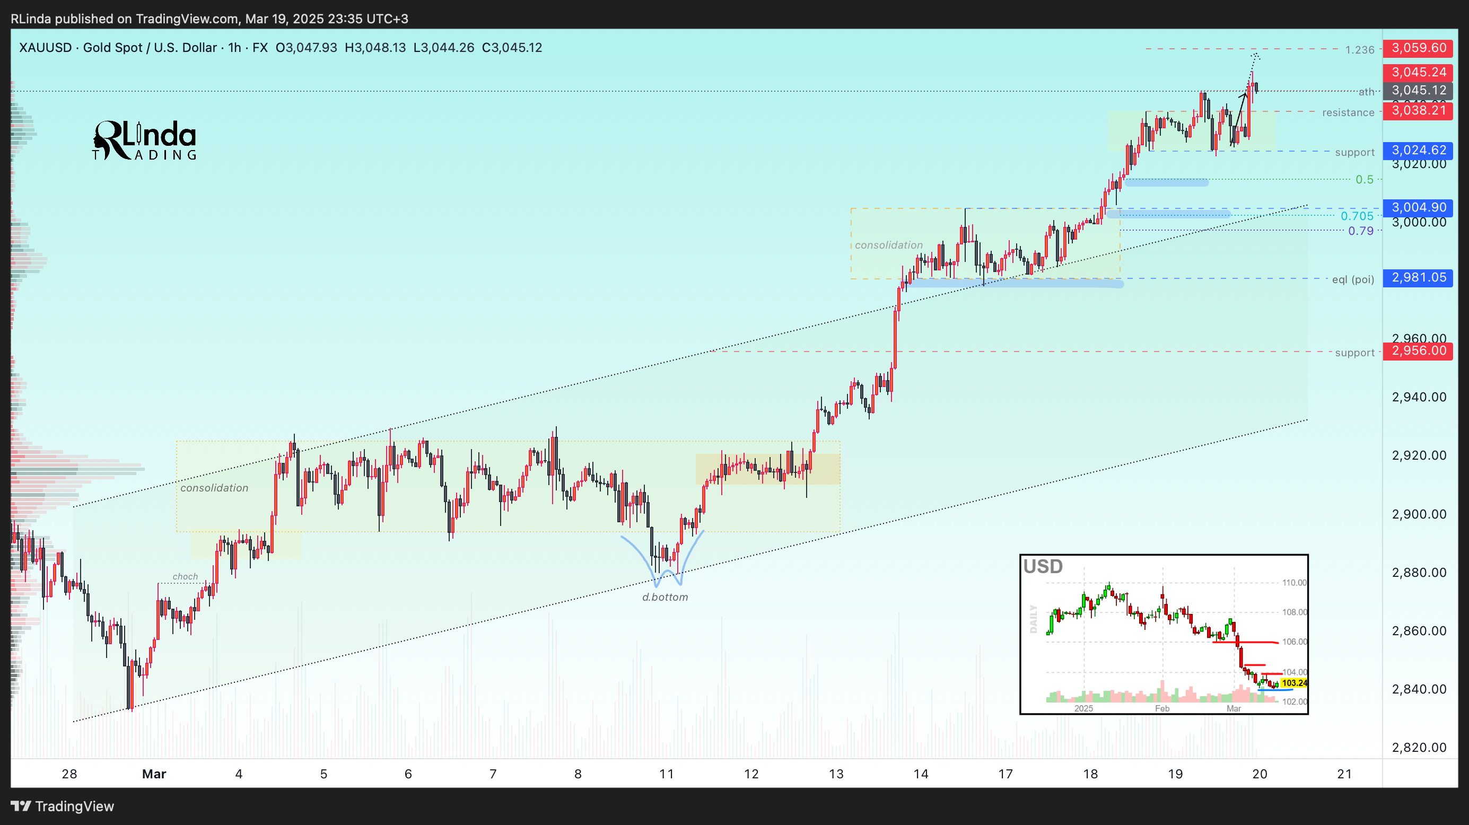This screenshot has height=825, width=1469.
Task: Click the 'eql (poi)' label
Action: [x=1353, y=279]
